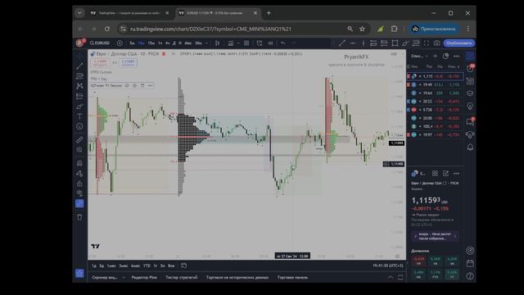Select the ruler measure tool in left sidebar
The image size is (524, 295).
click(79, 140)
